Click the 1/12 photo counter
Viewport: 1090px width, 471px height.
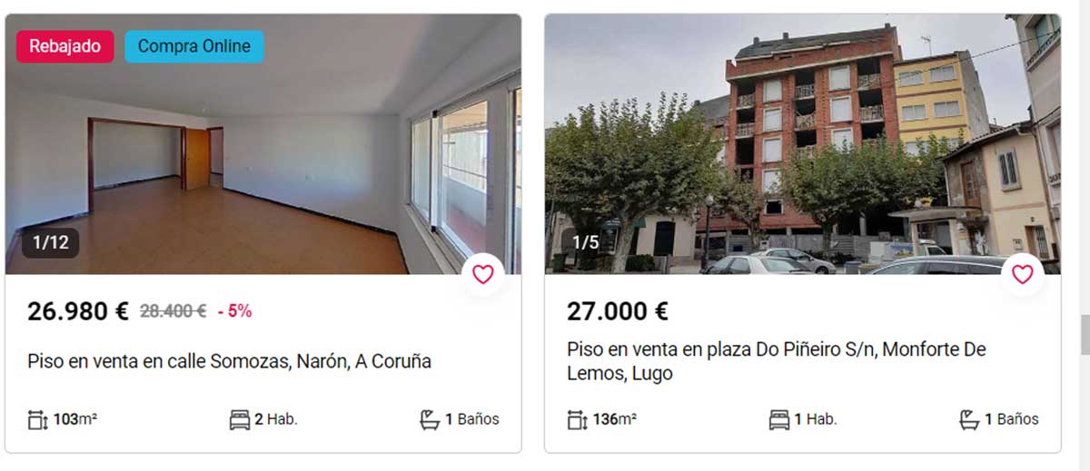click(x=51, y=243)
